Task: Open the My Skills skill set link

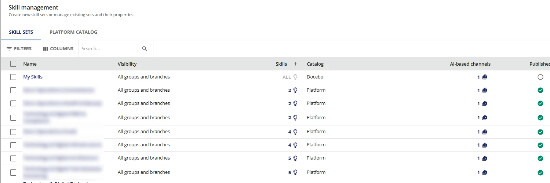Action: (33, 77)
